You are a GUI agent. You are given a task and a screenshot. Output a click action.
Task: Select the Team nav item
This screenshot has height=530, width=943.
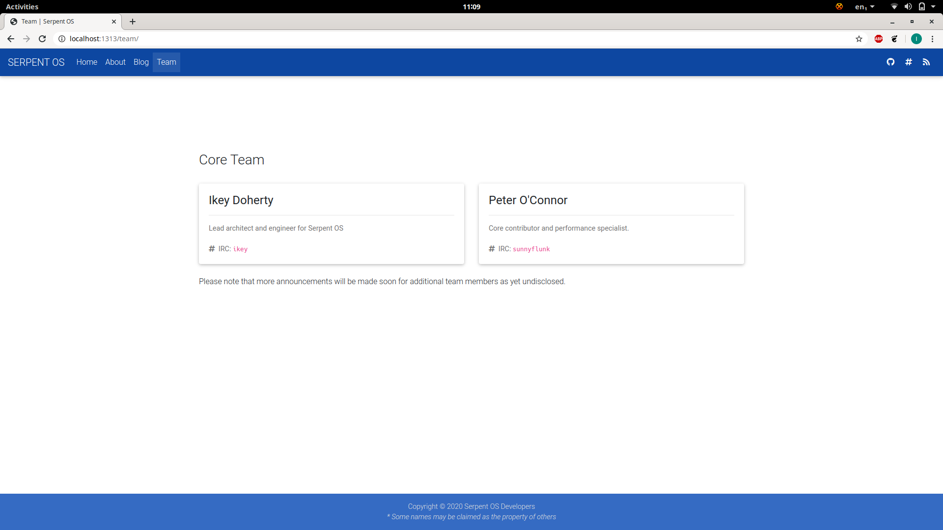[166, 62]
